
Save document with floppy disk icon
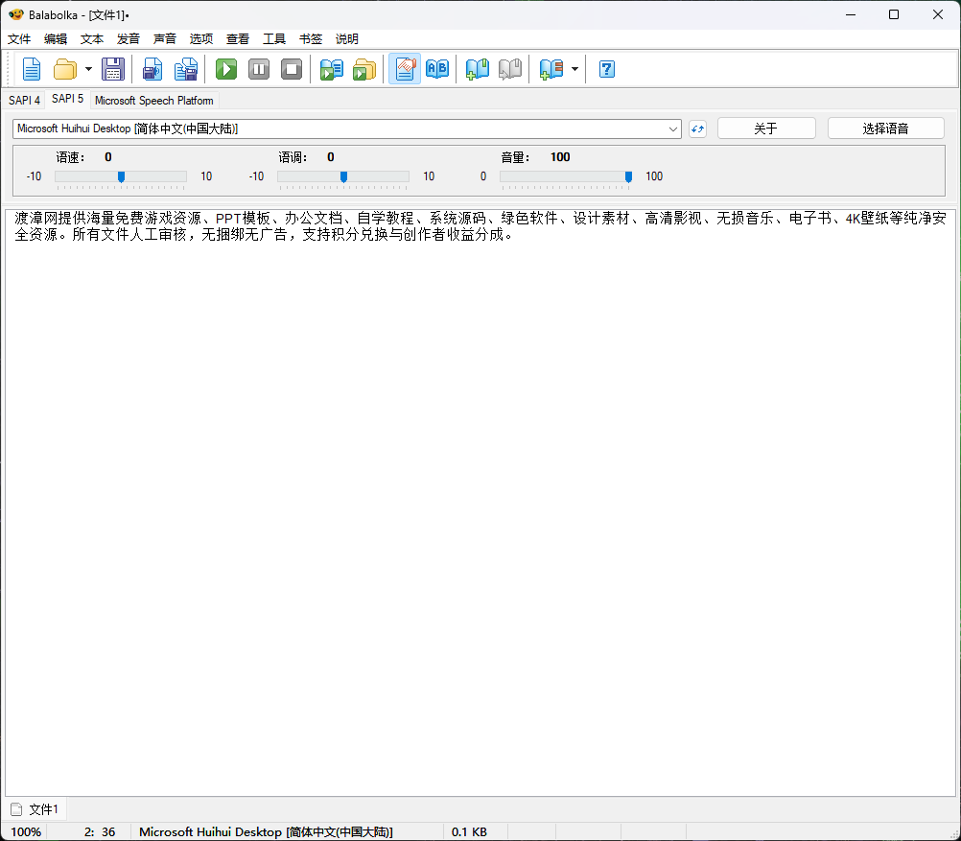click(113, 69)
